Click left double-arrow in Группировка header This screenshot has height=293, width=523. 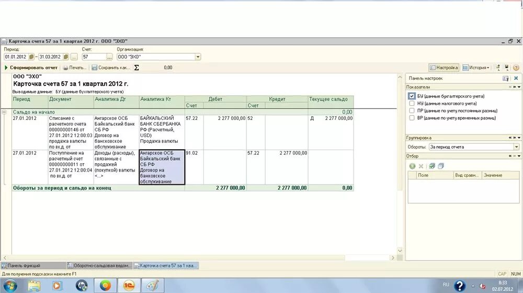pos(510,138)
